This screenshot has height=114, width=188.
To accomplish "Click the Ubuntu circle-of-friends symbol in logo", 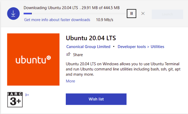I will [x=49, y=58].
